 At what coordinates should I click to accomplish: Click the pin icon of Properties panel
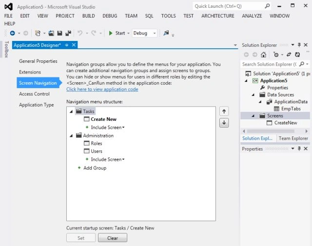coord(299,149)
